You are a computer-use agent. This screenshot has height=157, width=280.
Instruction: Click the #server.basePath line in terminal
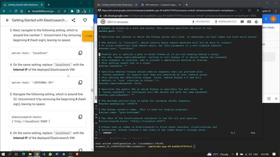tap(113, 66)
